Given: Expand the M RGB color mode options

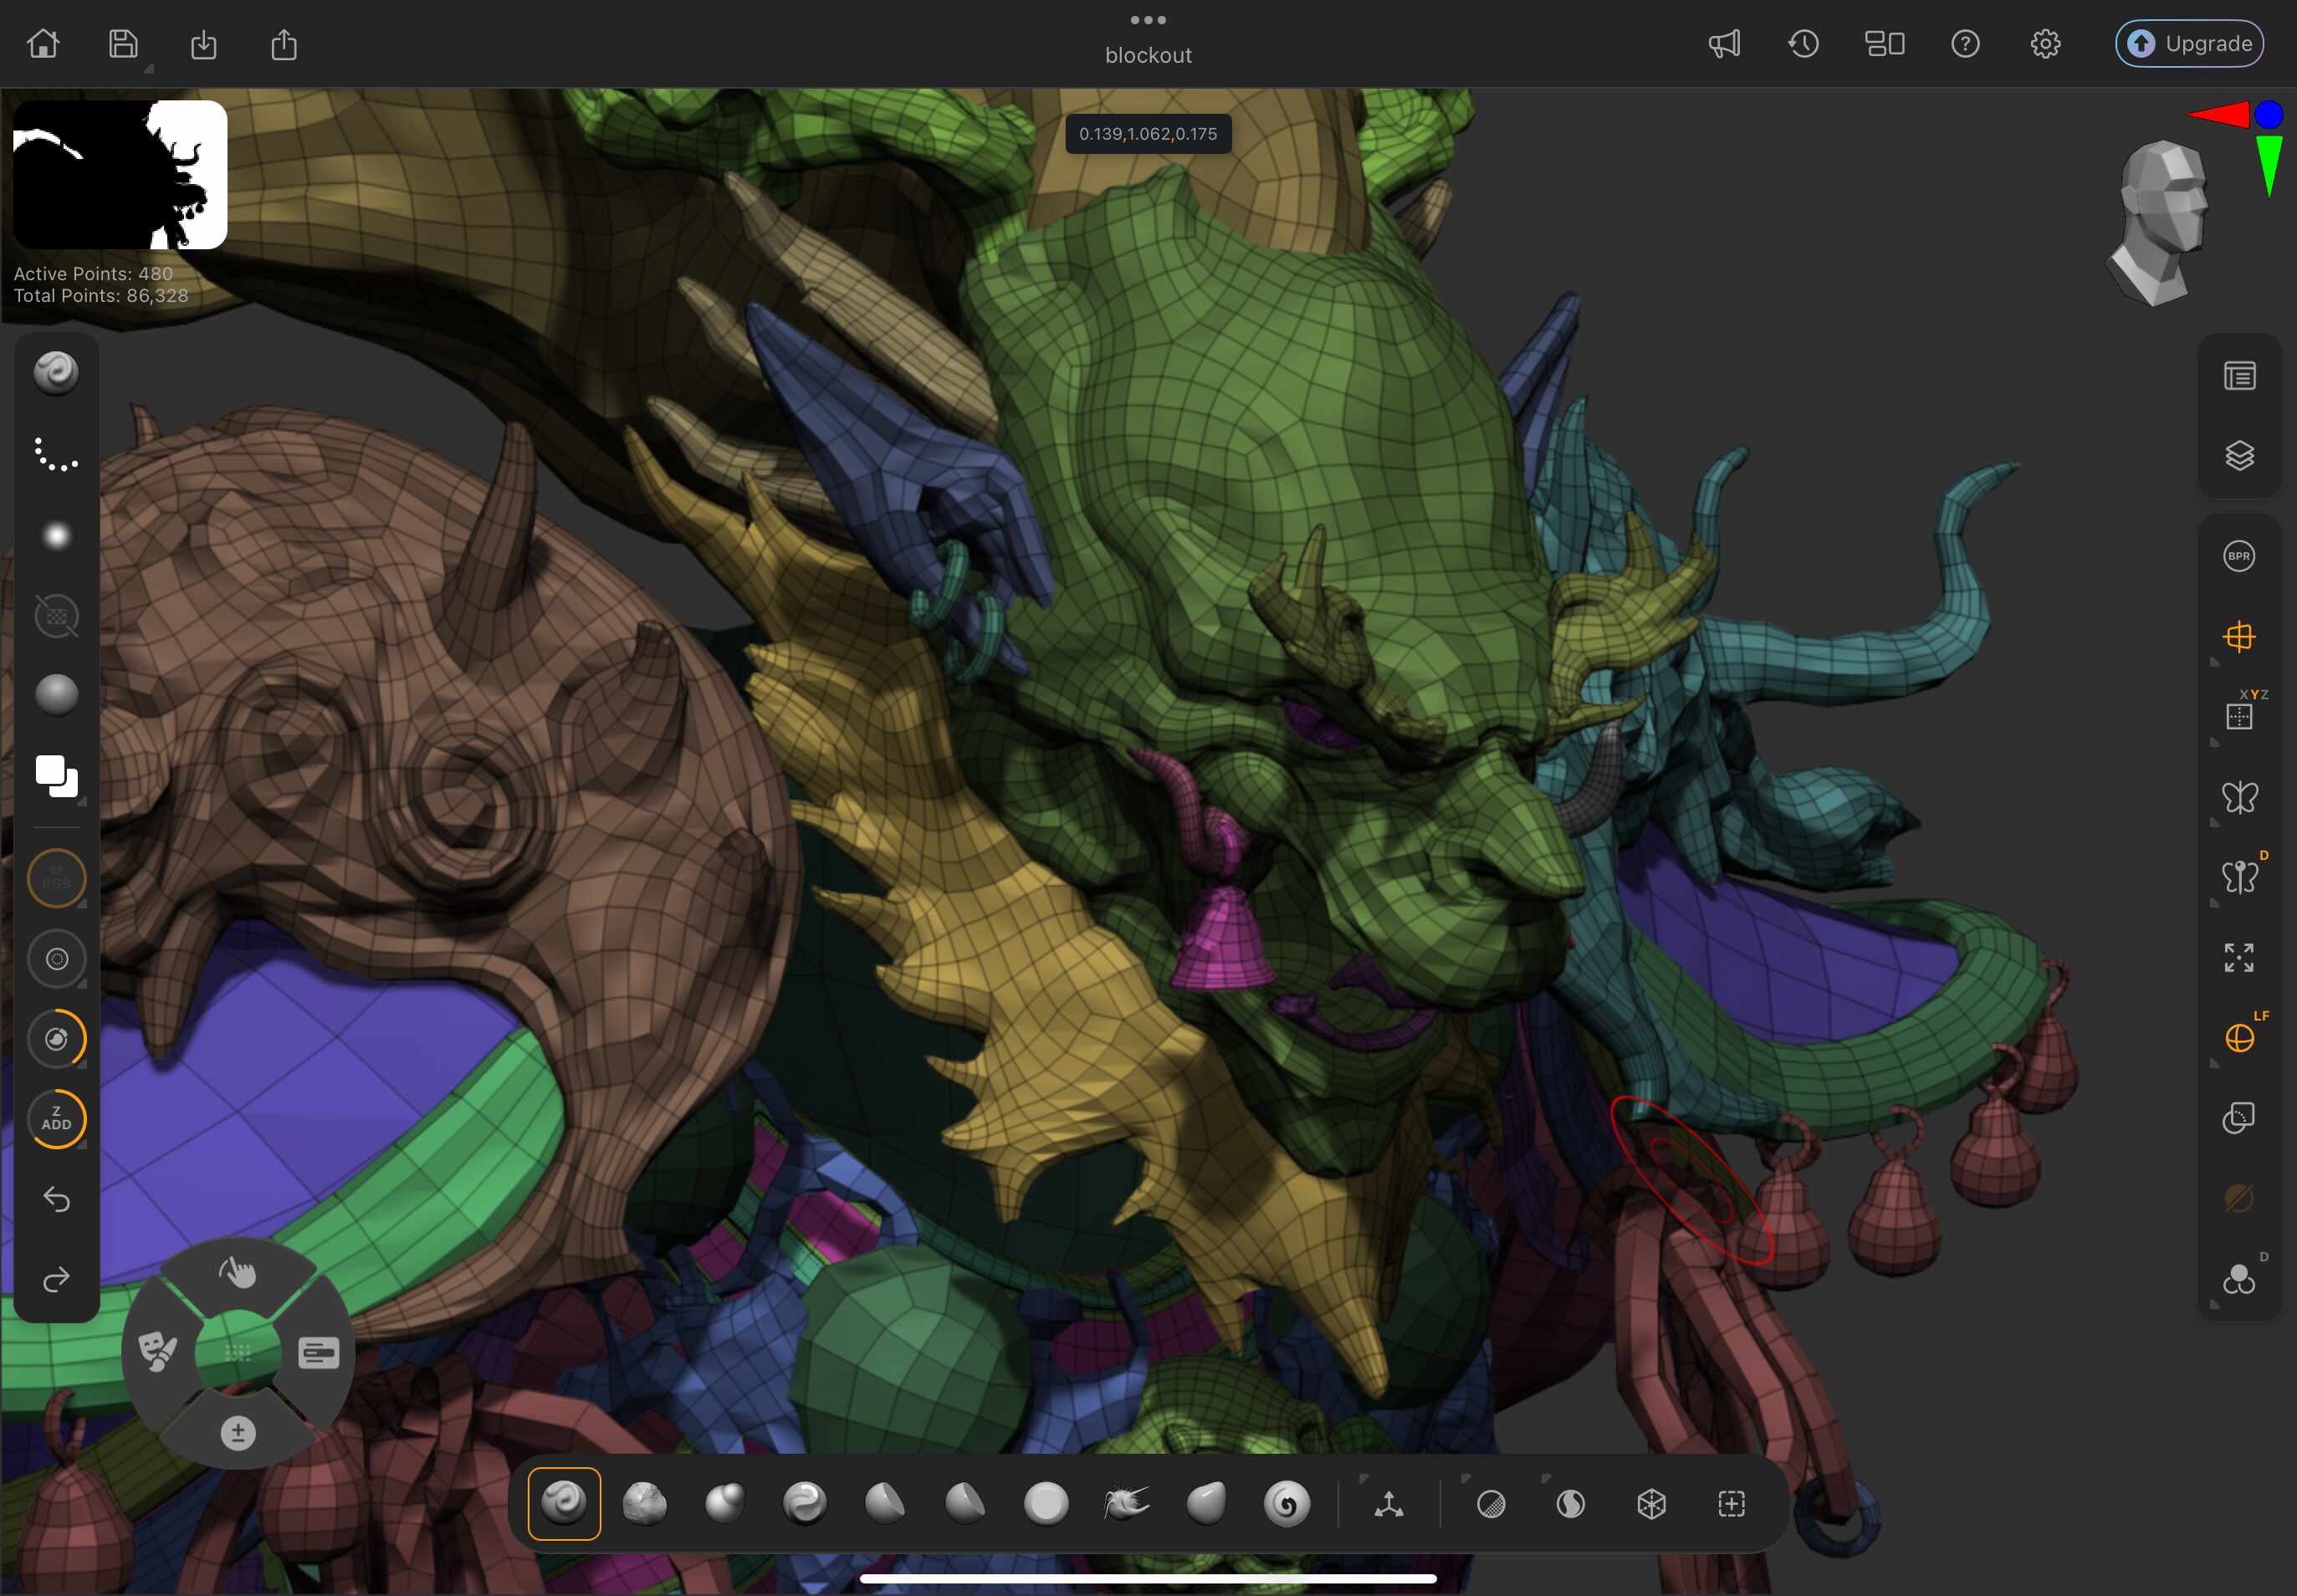Looking at the screenshot, I should 82,904.
